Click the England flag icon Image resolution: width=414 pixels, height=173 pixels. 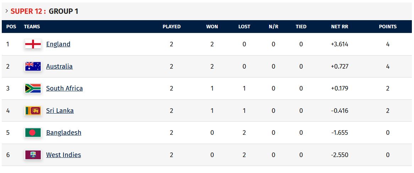click(x=33, y=44)
